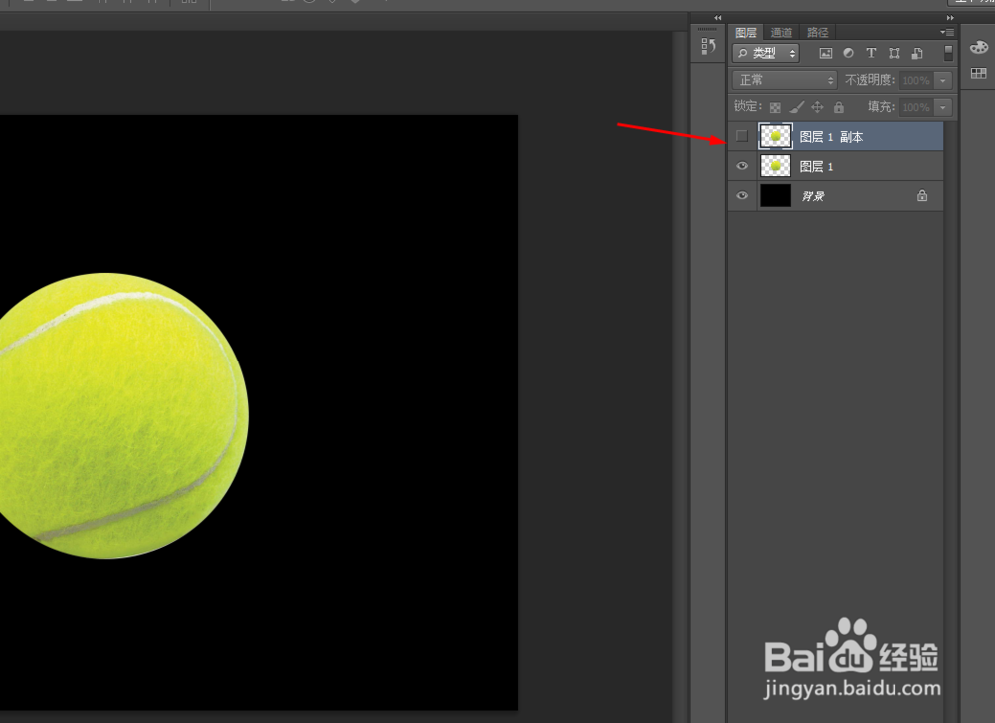This screenshot has width=995, height=723.
Task: Select the 图层 1 副本 layer thumbnail
Action: click(x=775, y=136)
